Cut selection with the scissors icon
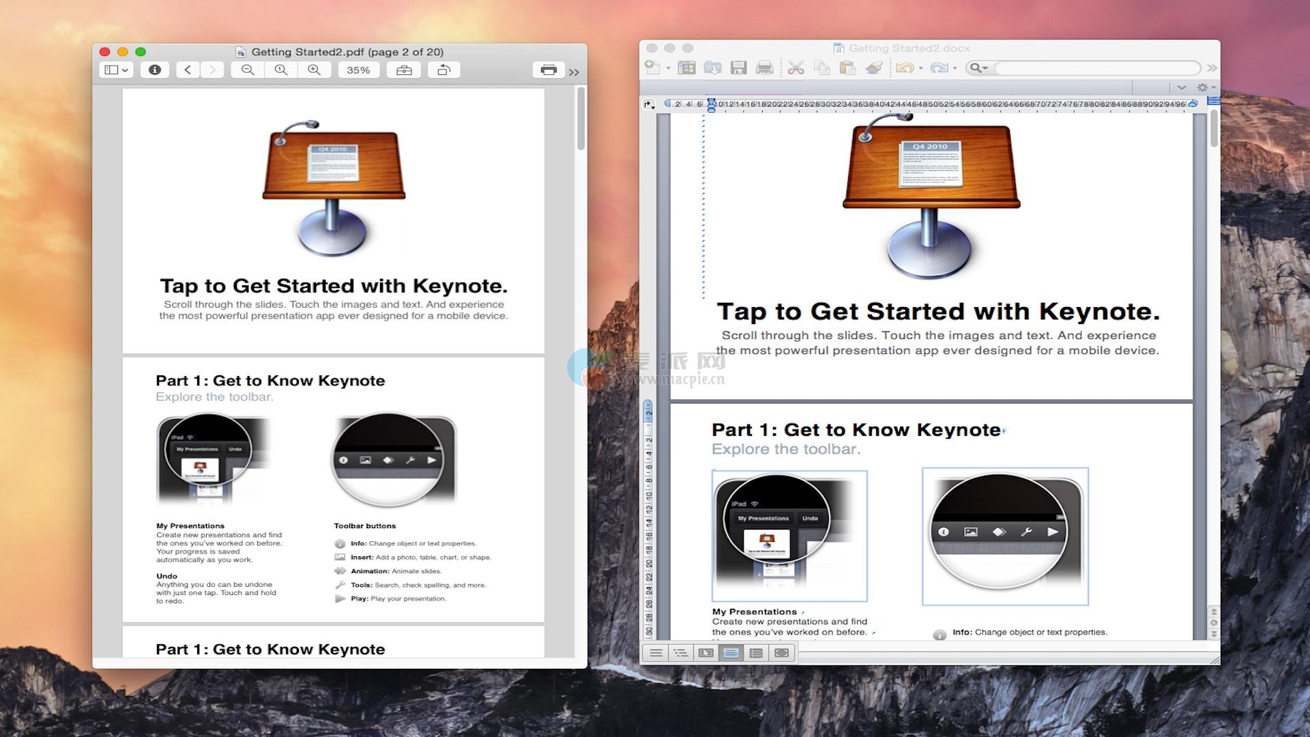1310x737 pixels. click(796, 68)
